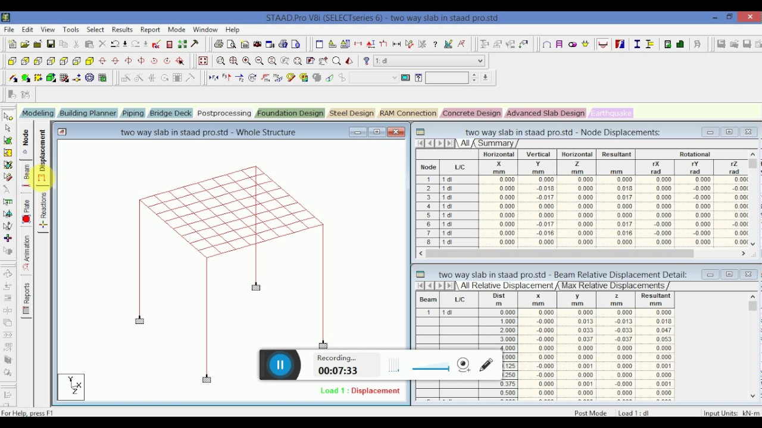Image resolution: width=762 pixels, height=428 pixels.
Task: Click the Mz bending moment icon
Action: (278, 78)
